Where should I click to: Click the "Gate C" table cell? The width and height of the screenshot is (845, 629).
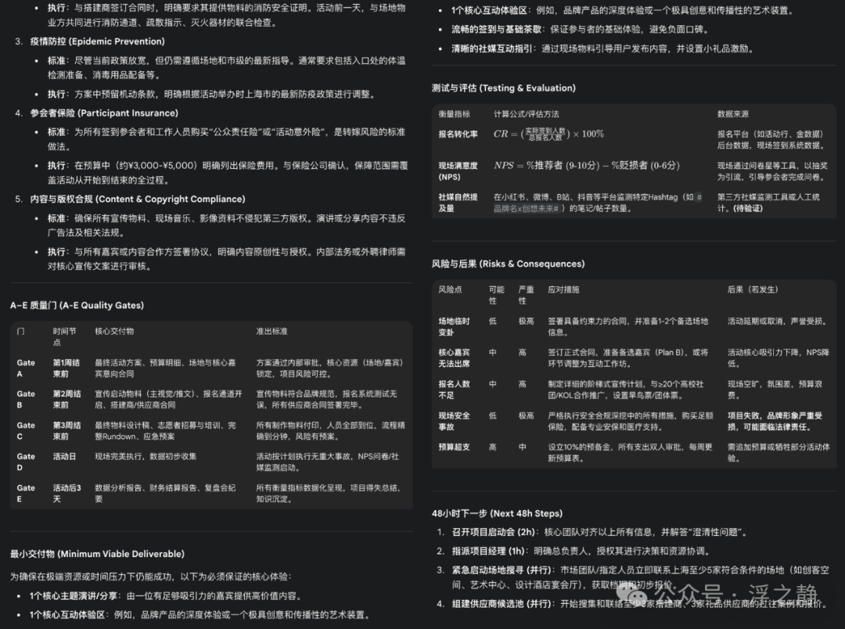26,430
